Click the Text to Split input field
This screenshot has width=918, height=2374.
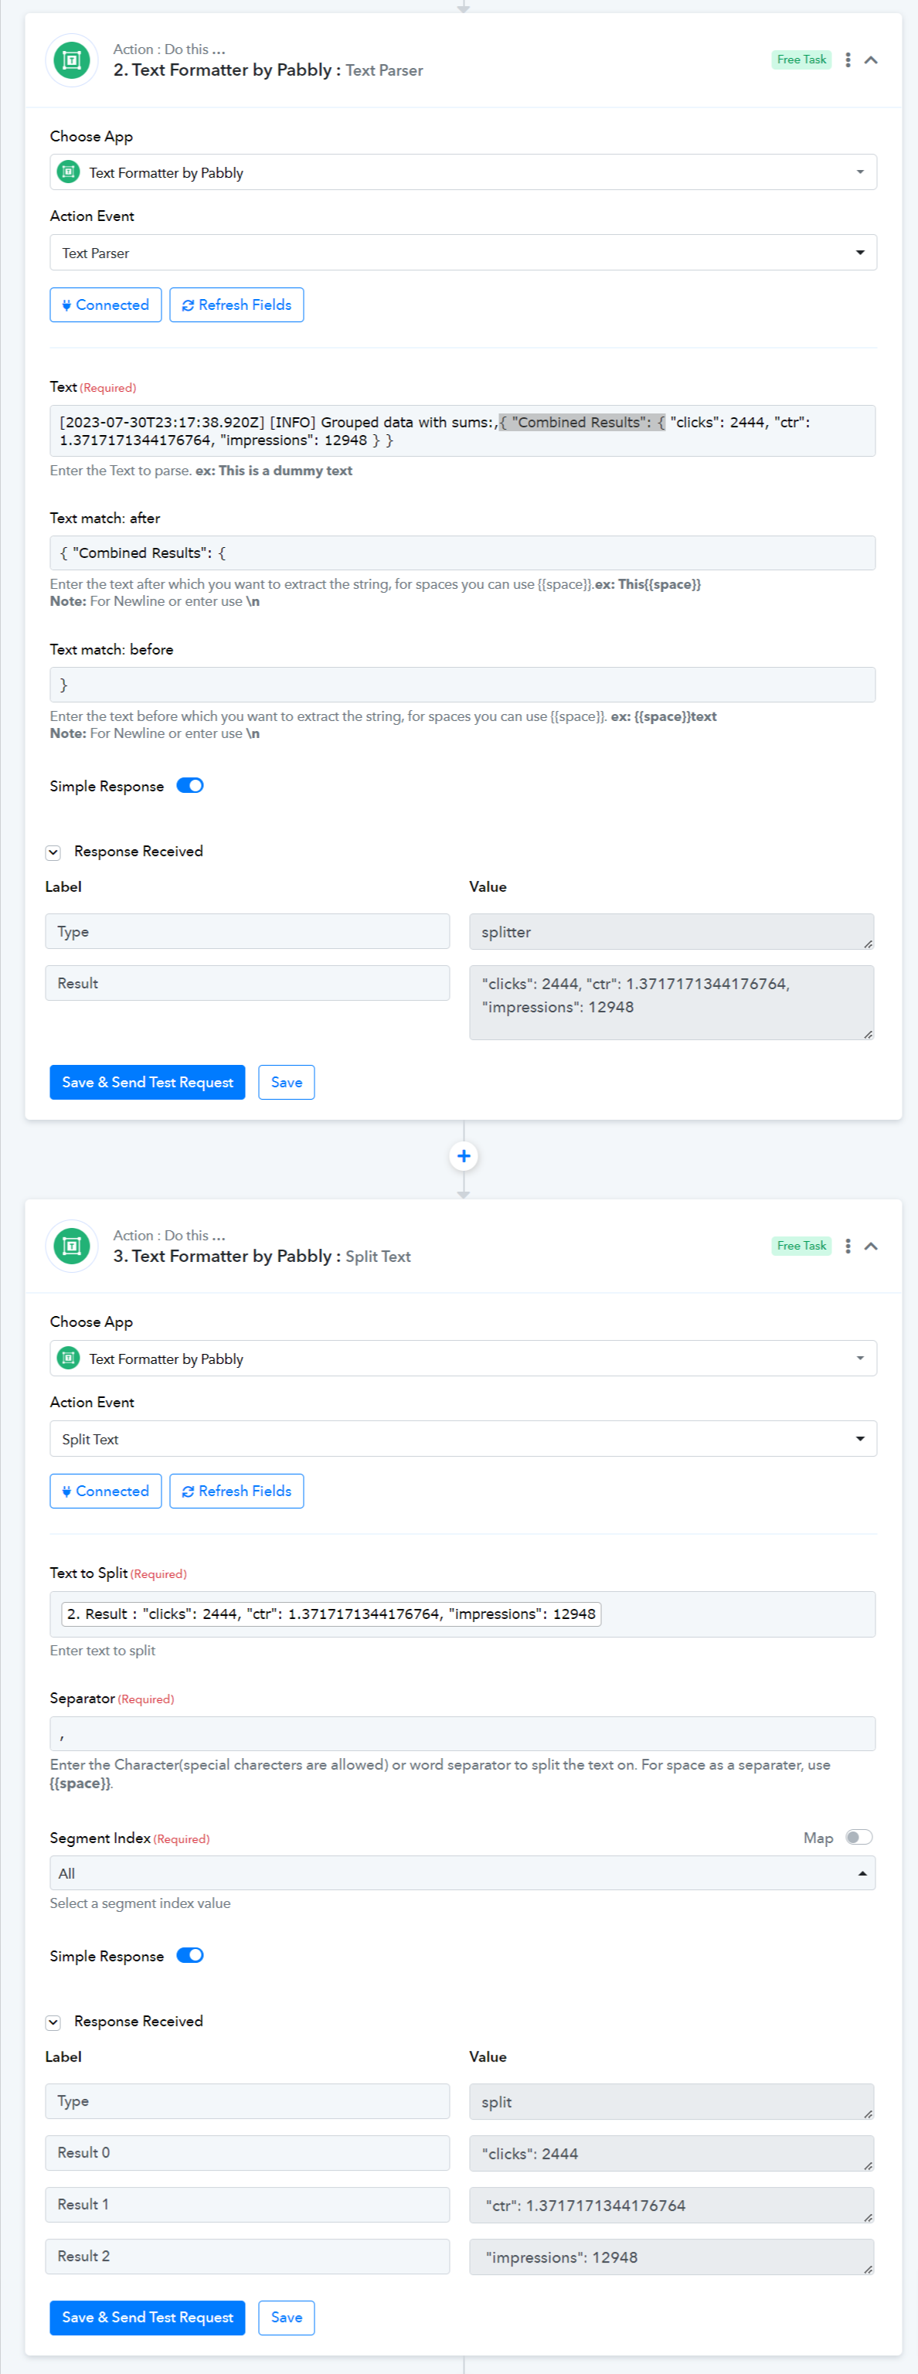(463, 1614)
